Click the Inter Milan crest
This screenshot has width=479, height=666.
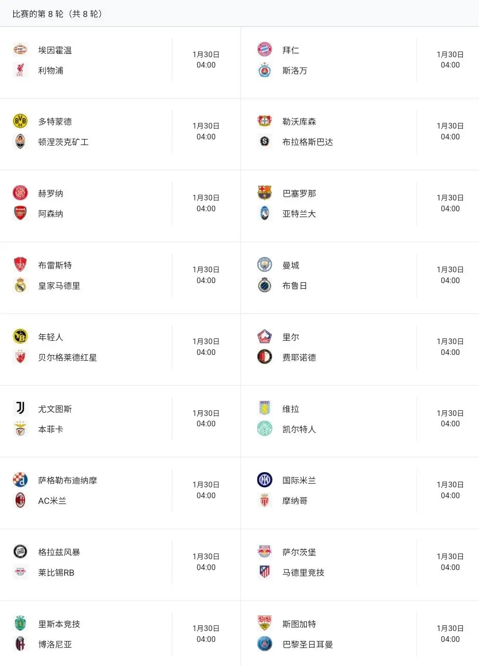click(264, 480)
